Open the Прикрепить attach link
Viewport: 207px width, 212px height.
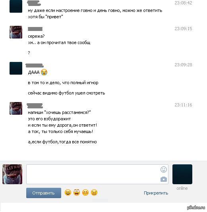[156, 193]
